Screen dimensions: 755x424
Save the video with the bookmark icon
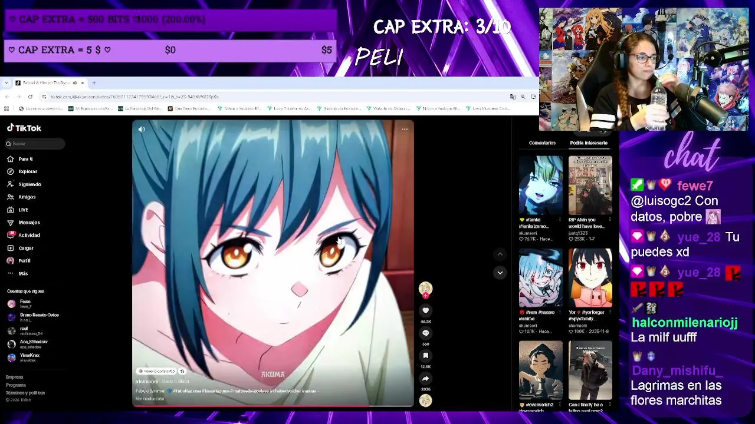(x=425, y=356)
